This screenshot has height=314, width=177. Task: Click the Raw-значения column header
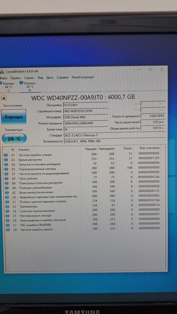[x=150, y=148]
